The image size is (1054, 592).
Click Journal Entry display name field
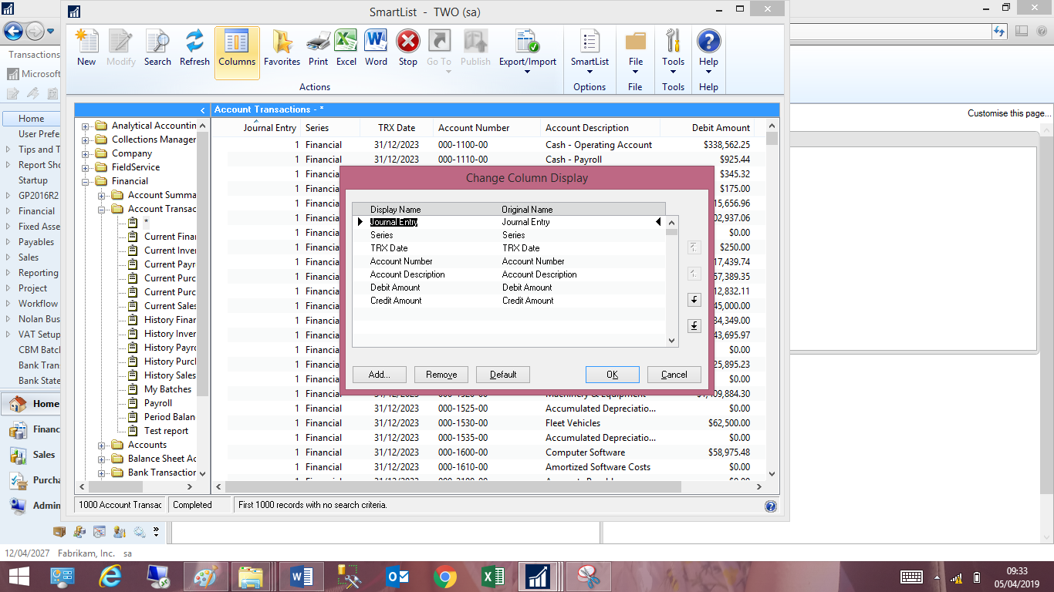click(x=394, y=222)
